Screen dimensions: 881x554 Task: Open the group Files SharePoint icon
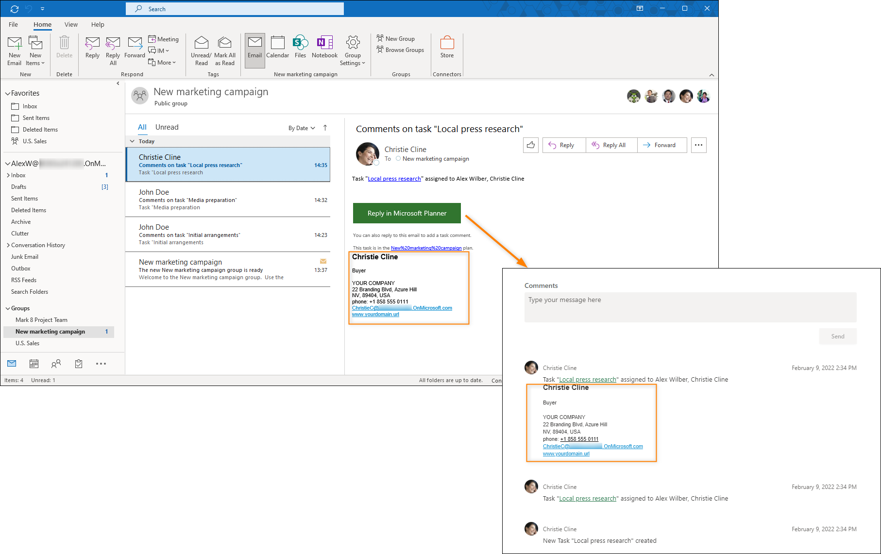pyautogui.click(x=301, y=47)
